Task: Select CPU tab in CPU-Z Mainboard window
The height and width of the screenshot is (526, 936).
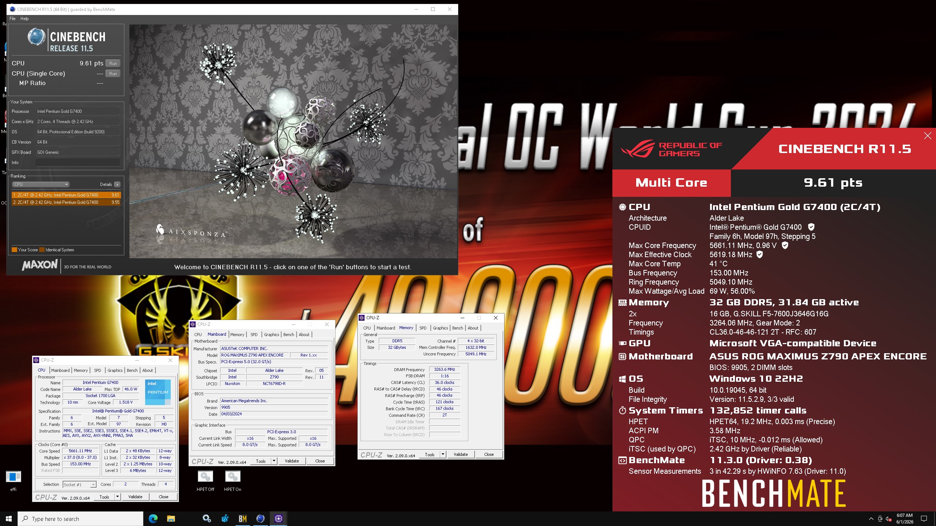Action: point(198,335)
